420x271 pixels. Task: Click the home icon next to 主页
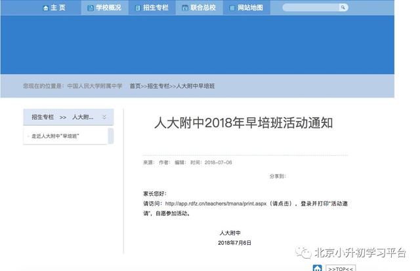point(45,8)
